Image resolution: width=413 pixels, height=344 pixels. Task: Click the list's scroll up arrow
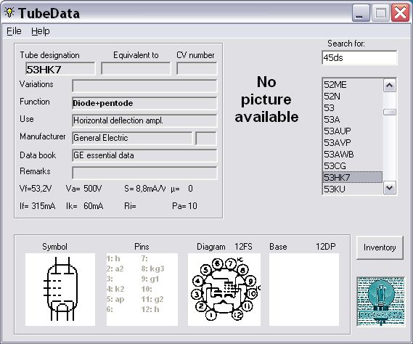coord(390,86)
